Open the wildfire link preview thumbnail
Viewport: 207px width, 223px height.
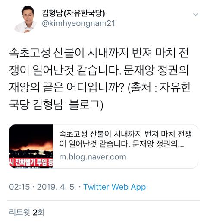pos(31,146)
